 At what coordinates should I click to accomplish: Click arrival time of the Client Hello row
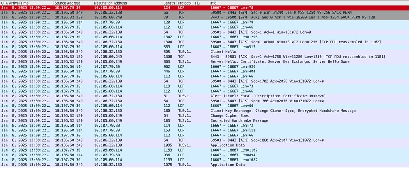pyautogui.click(x=26, y=52)
